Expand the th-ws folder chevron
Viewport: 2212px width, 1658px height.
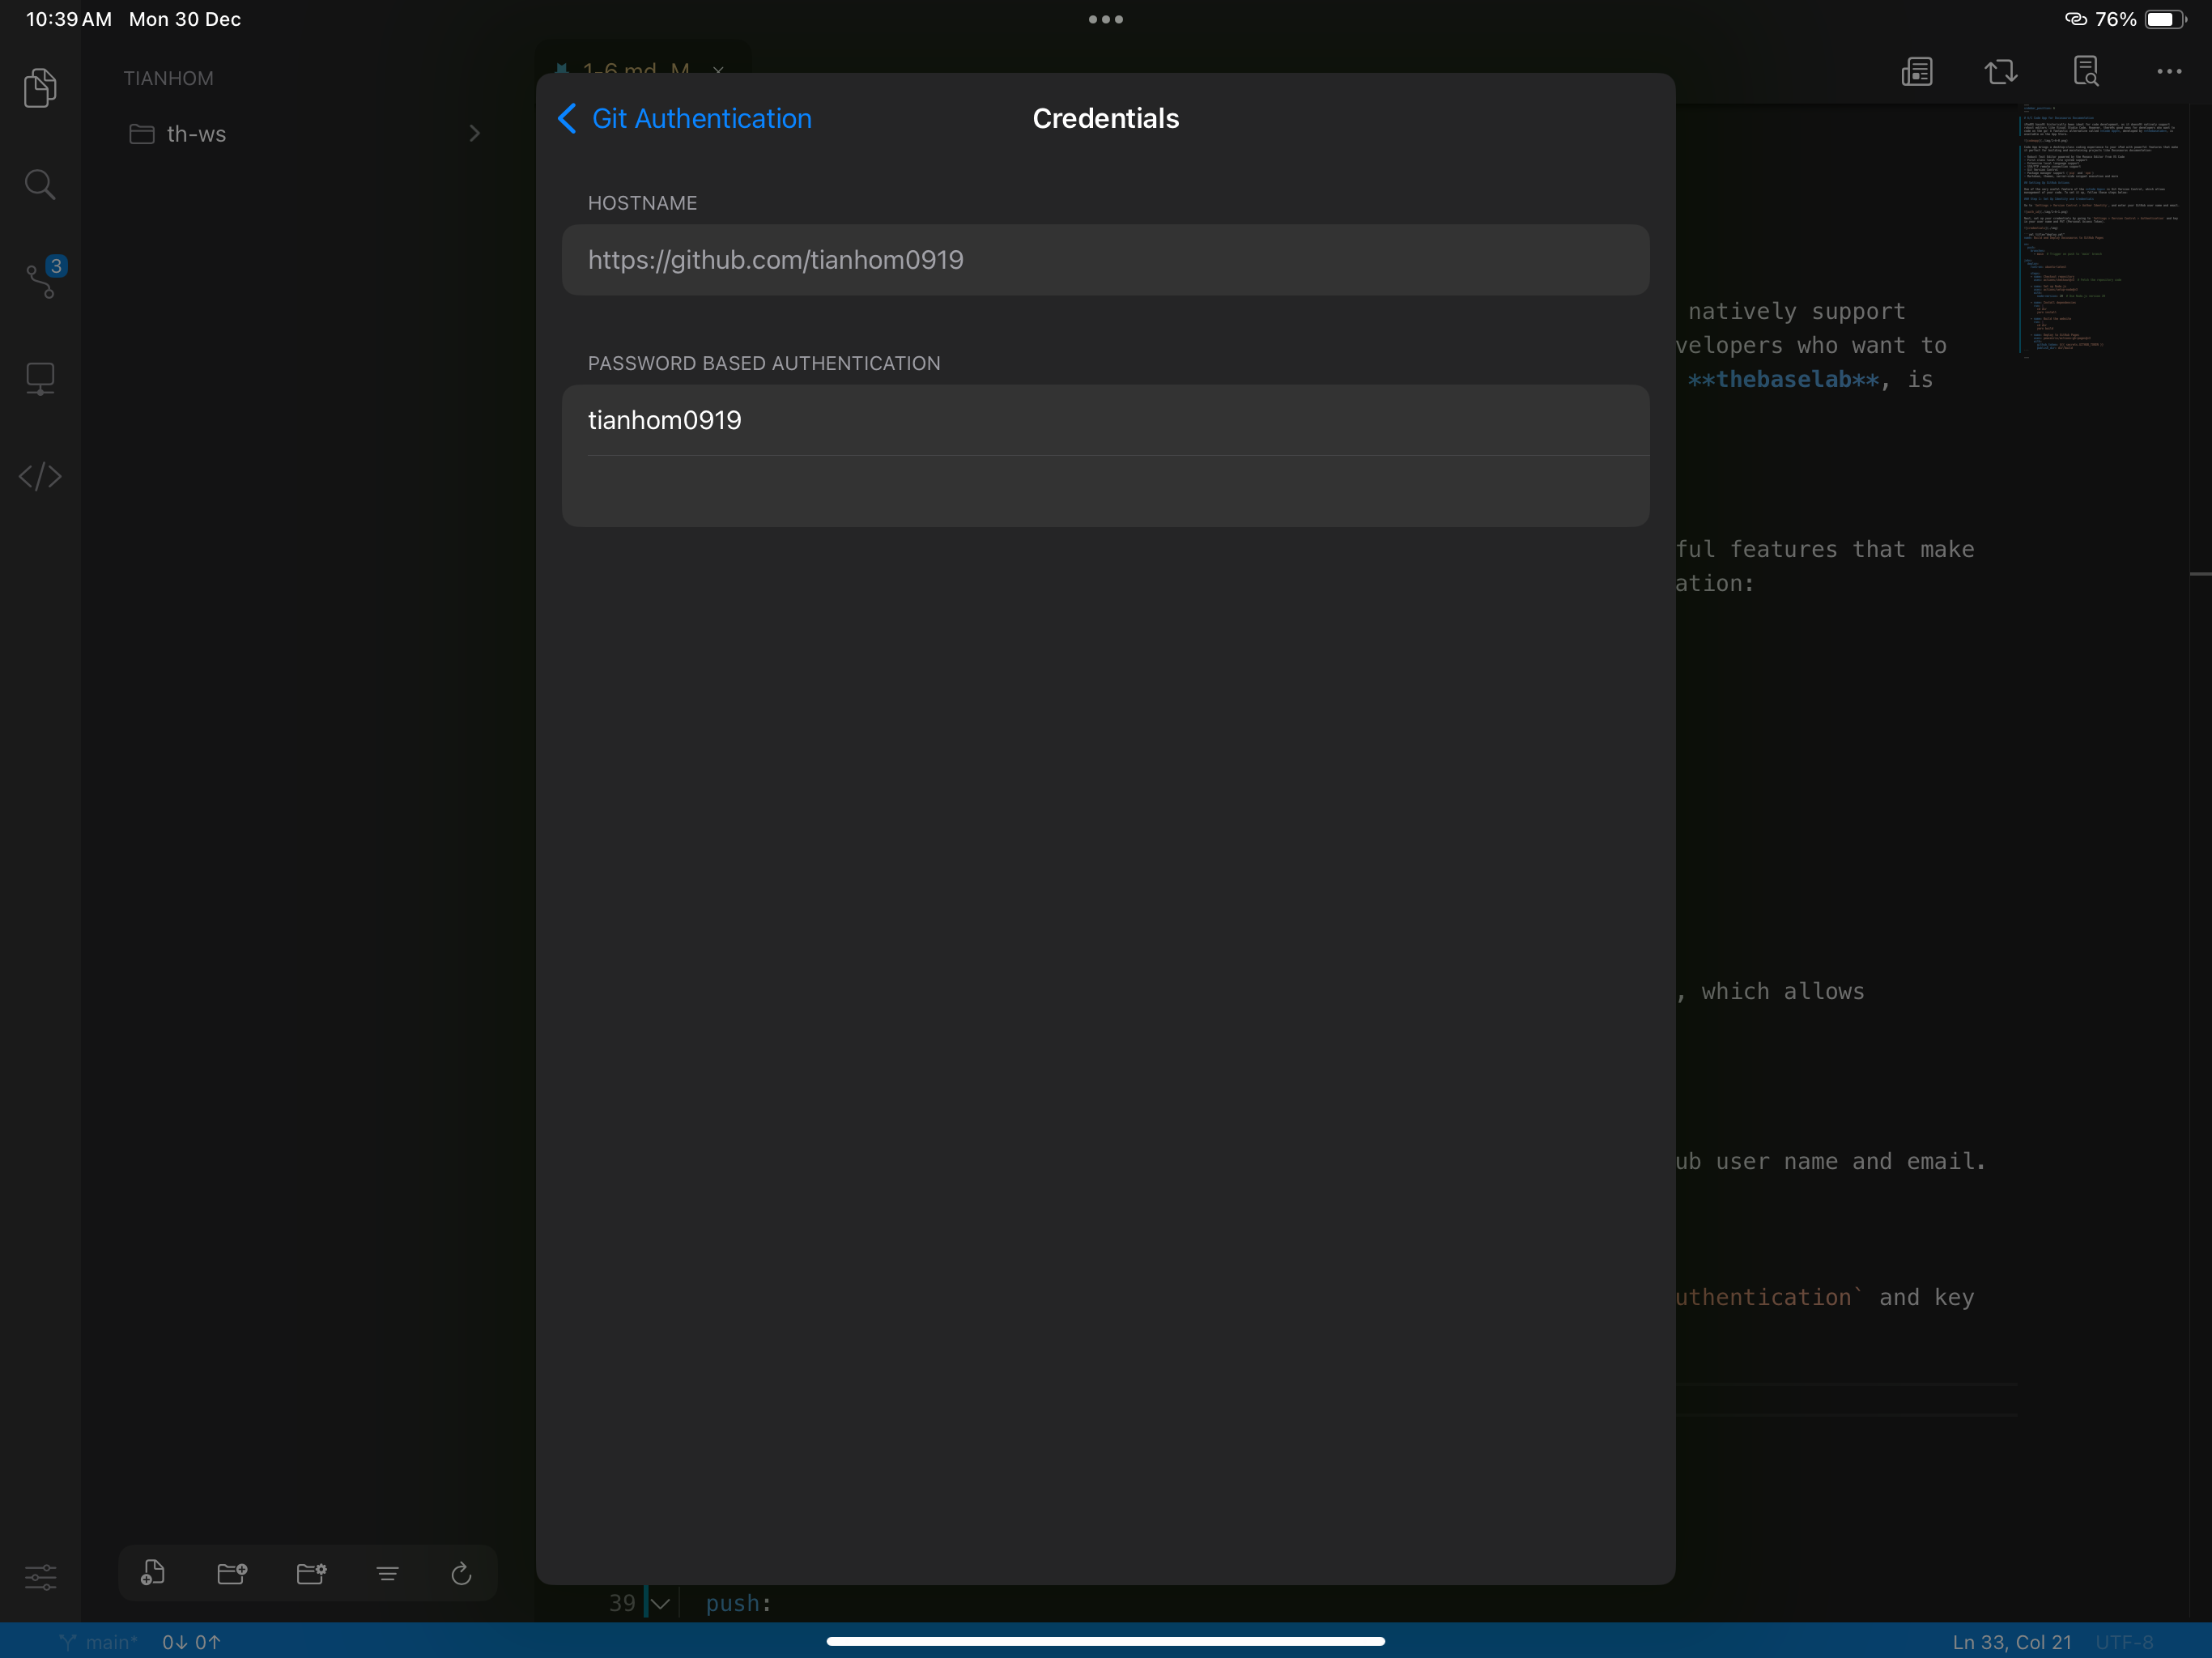click(x=474, y=133)
